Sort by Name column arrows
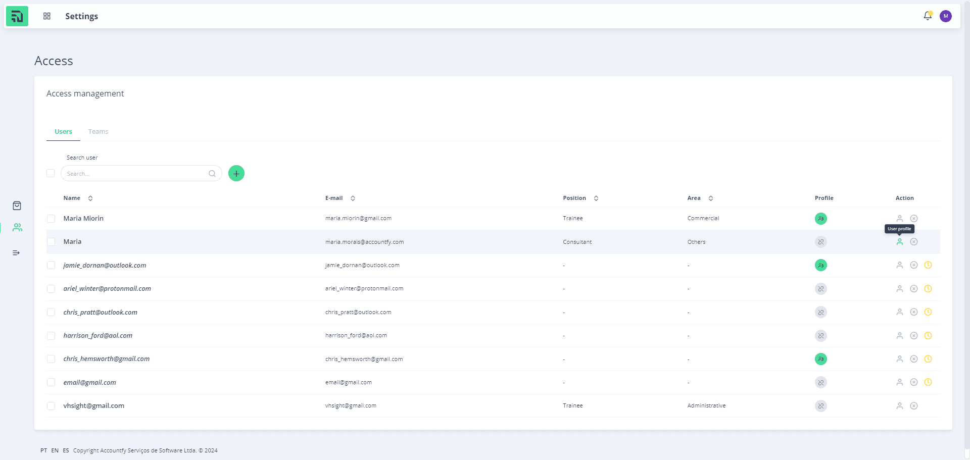This screenshot has height=460, width=970. pos(90,198)
